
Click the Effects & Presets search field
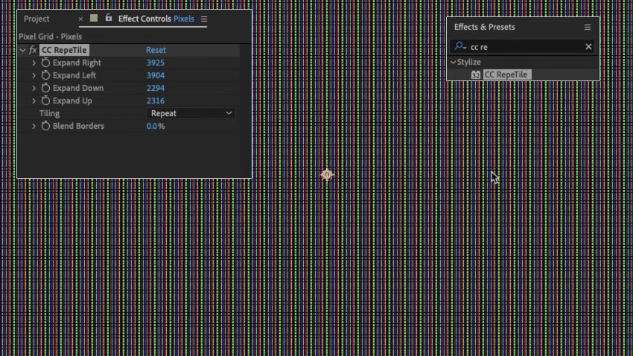522,47
